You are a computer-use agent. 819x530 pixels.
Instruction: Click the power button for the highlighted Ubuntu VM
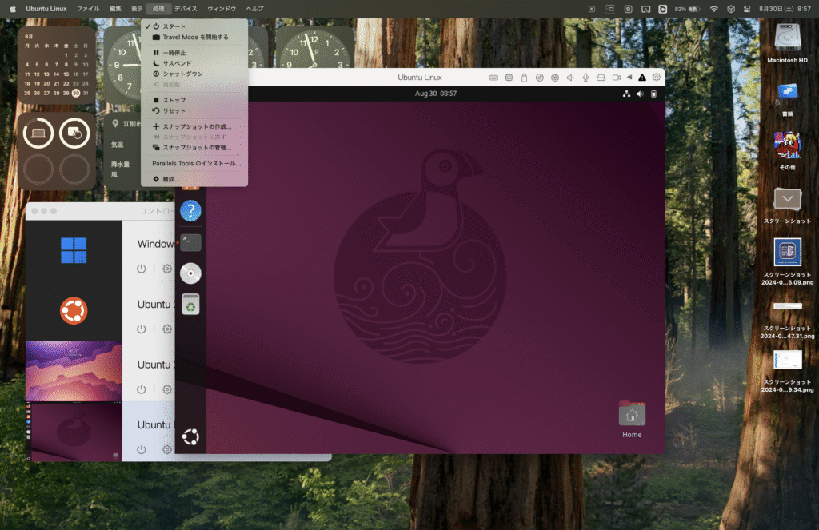(141, 449)
